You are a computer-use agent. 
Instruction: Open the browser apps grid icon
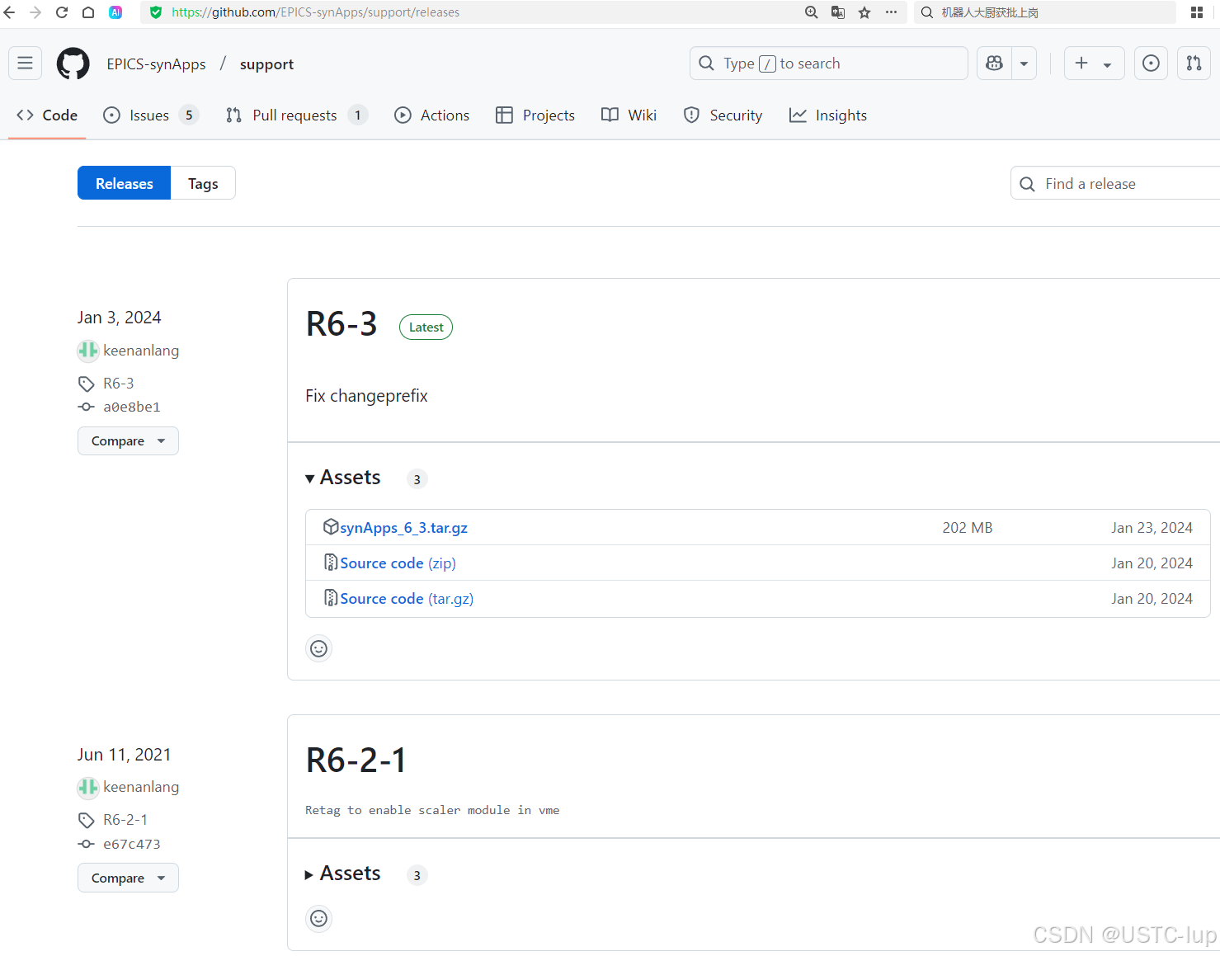pyautogui.click(x=1197, y=12)
